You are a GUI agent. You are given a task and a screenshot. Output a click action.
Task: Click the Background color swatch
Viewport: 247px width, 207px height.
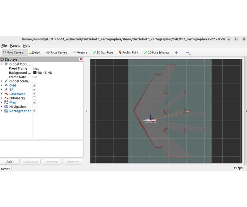click(35, 73)
